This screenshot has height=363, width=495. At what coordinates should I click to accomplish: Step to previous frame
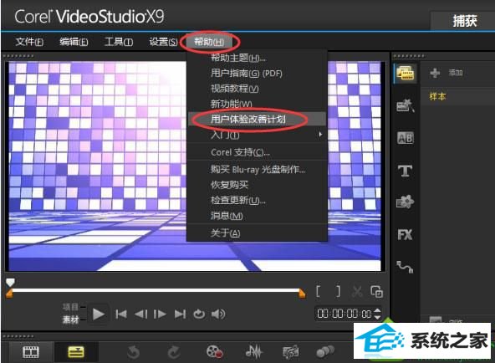point(140,314)
